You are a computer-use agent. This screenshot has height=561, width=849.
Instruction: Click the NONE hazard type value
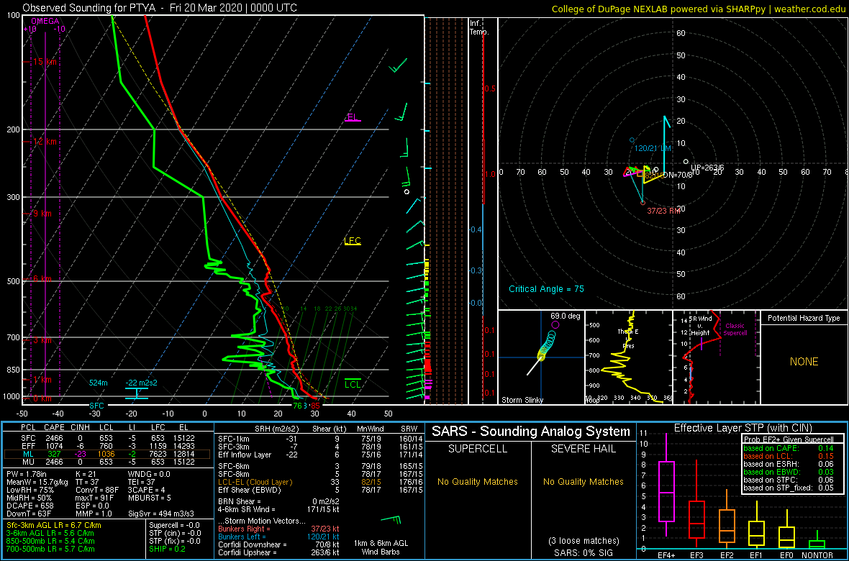pyautogui.click(x=804, y=362)
